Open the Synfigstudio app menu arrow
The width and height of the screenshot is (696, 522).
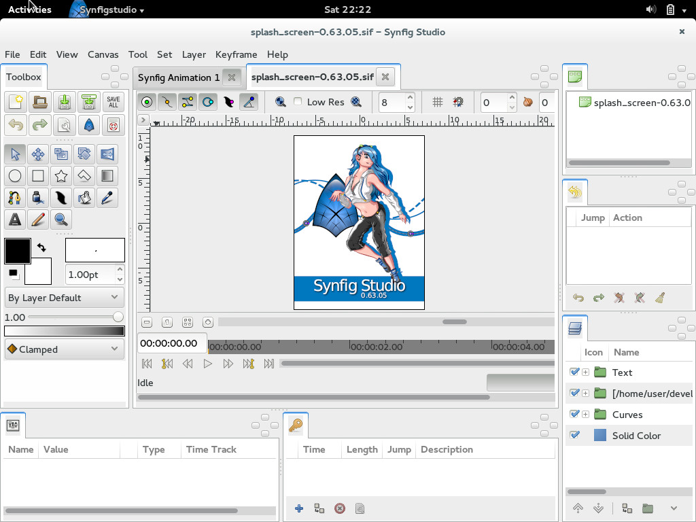(x=141, y=10)
